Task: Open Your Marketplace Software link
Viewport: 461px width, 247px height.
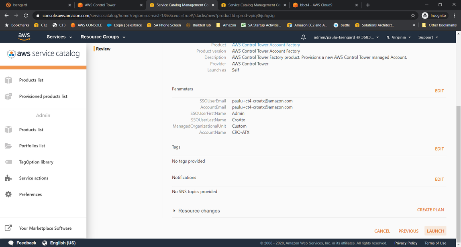Action: [45, 228]
